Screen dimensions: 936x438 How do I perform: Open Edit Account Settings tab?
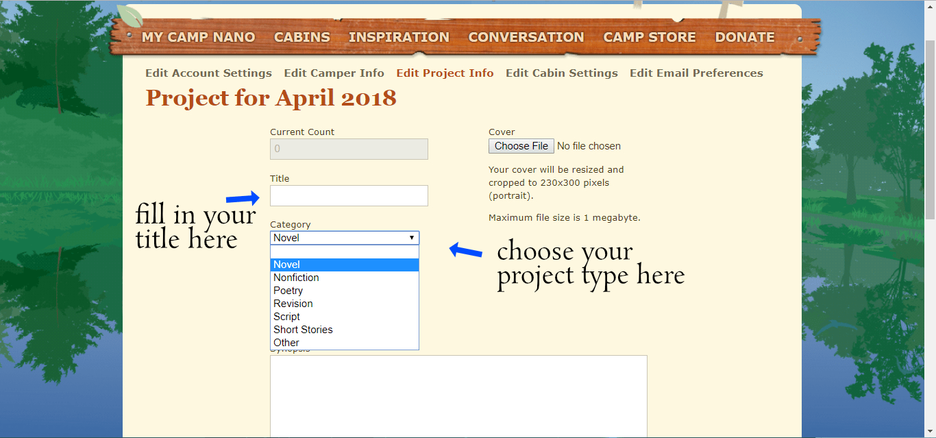tap(208, 73)
